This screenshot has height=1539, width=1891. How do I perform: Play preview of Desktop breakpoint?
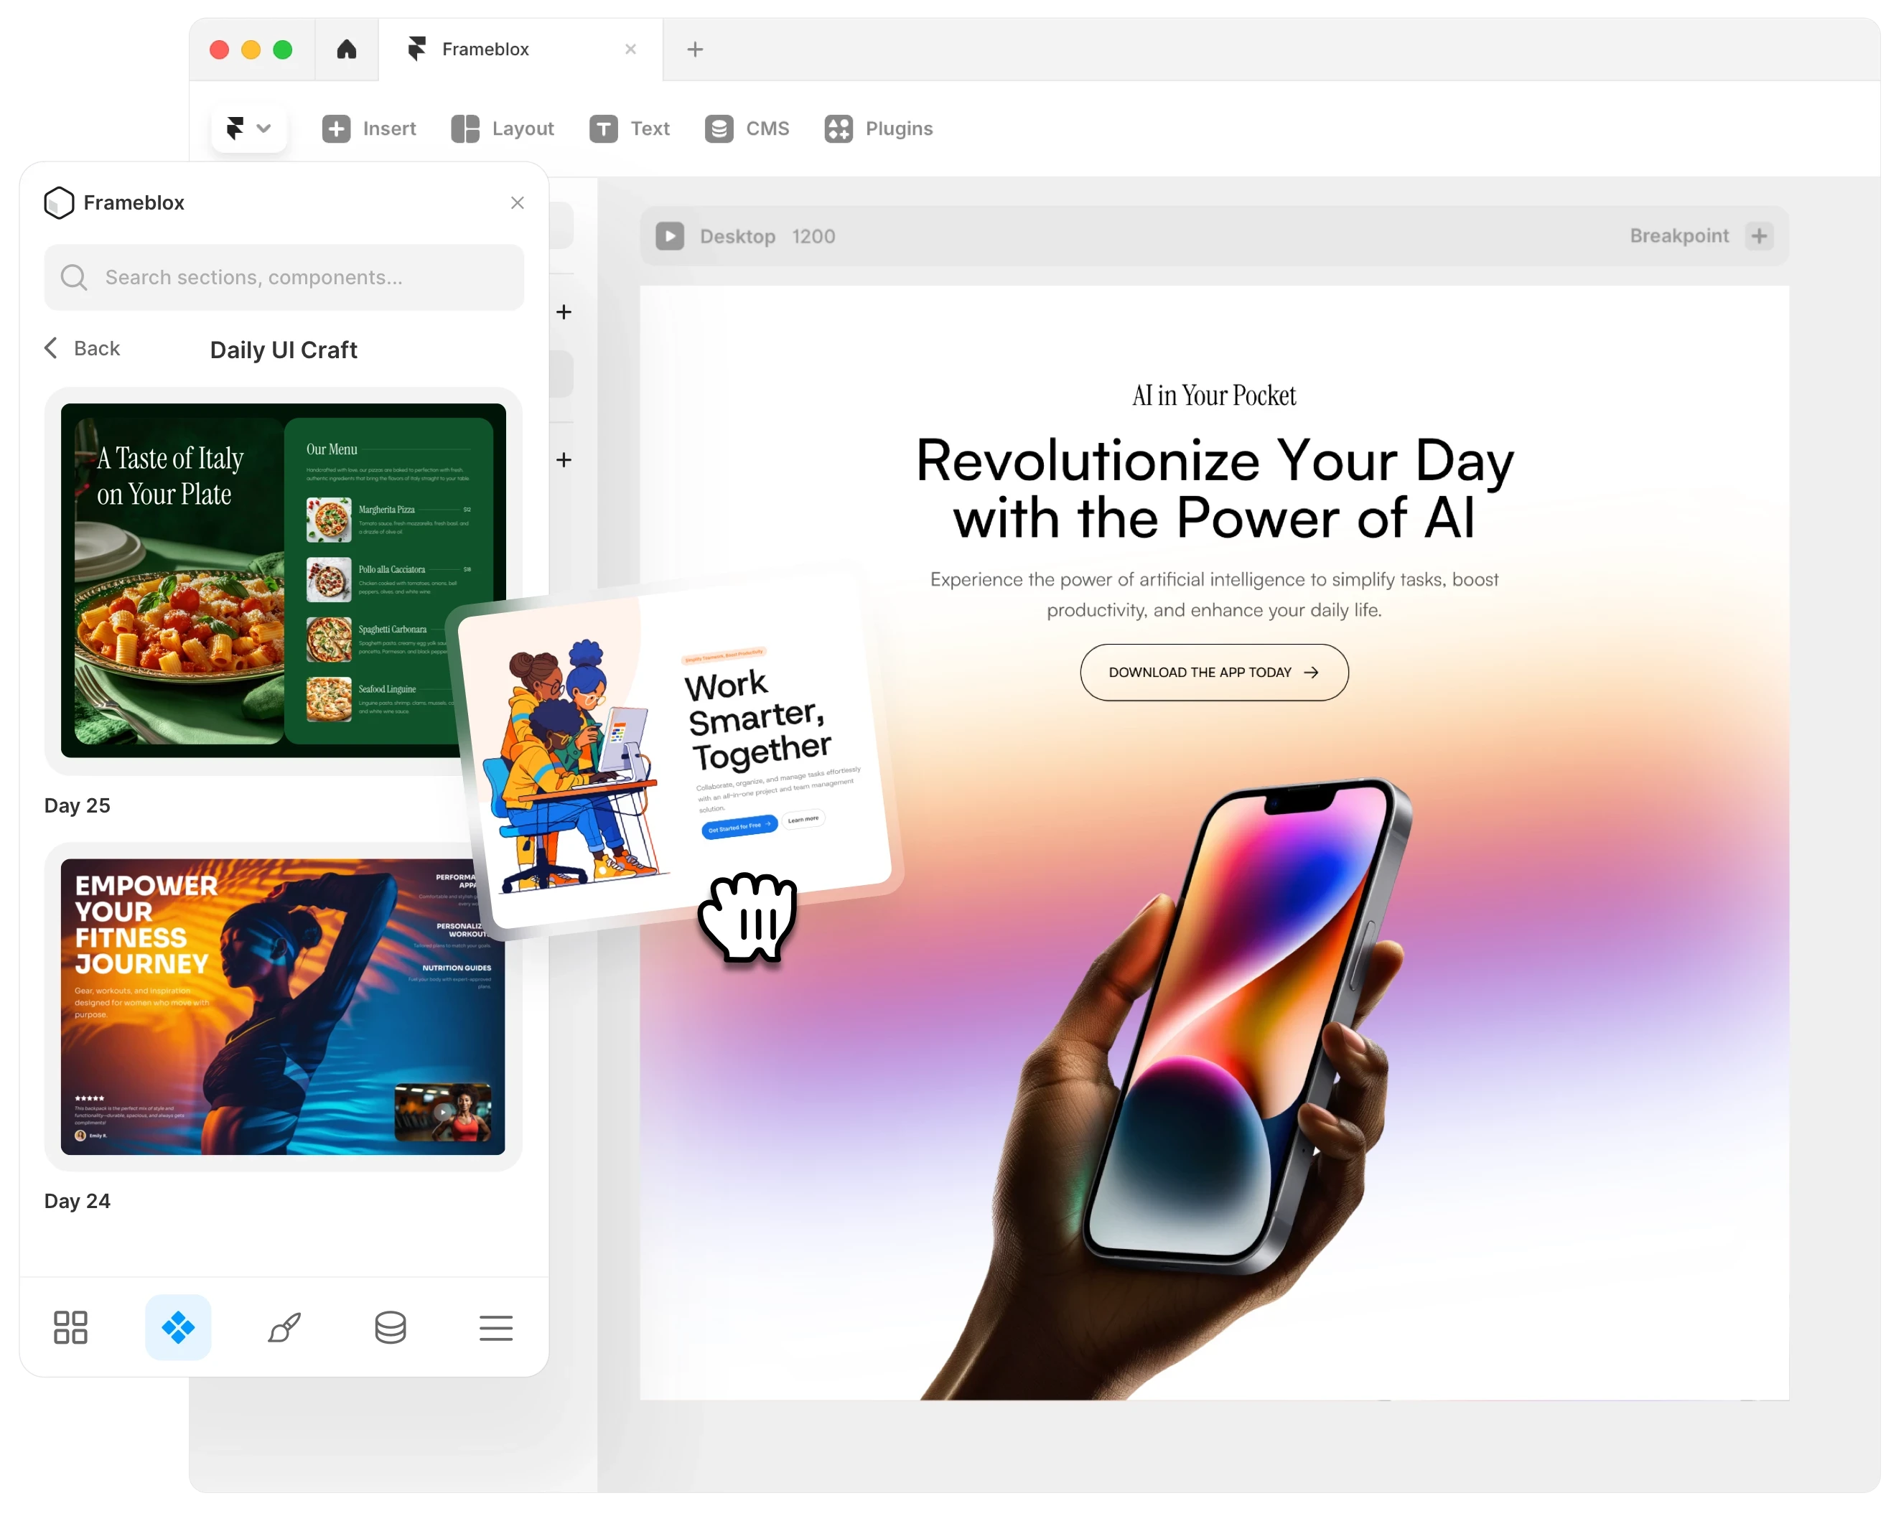click(x=669, y=236)
